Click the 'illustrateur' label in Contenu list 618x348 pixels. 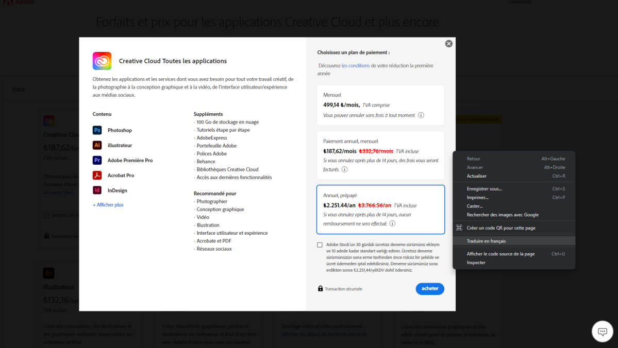pos(120,145)
